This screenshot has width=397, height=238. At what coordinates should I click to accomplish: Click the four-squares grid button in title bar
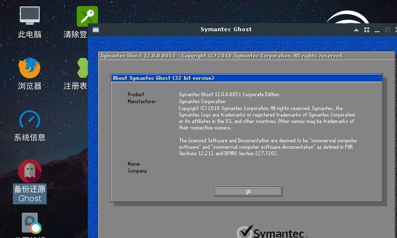[367, 30]
